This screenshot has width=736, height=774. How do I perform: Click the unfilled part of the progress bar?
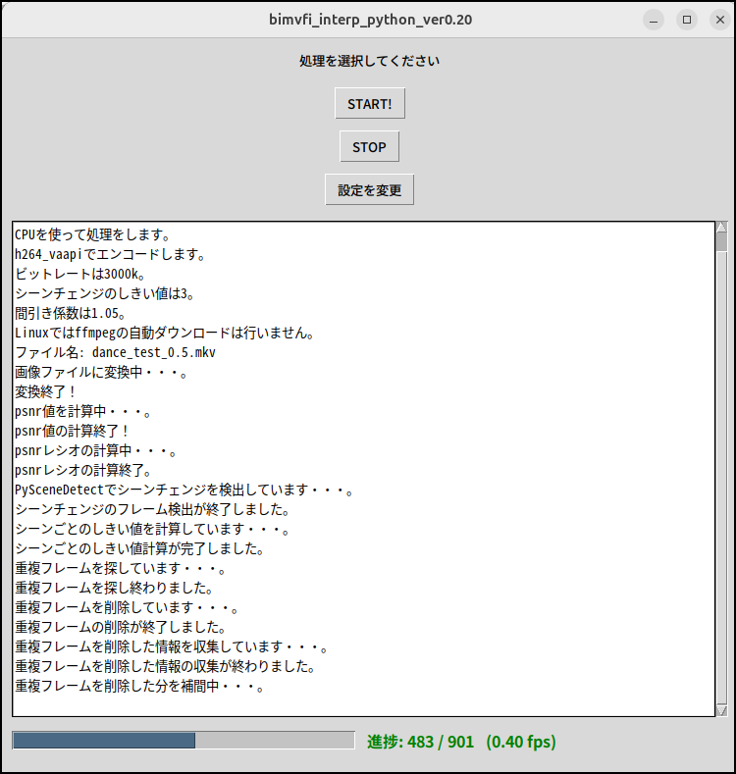coord(275,741)
